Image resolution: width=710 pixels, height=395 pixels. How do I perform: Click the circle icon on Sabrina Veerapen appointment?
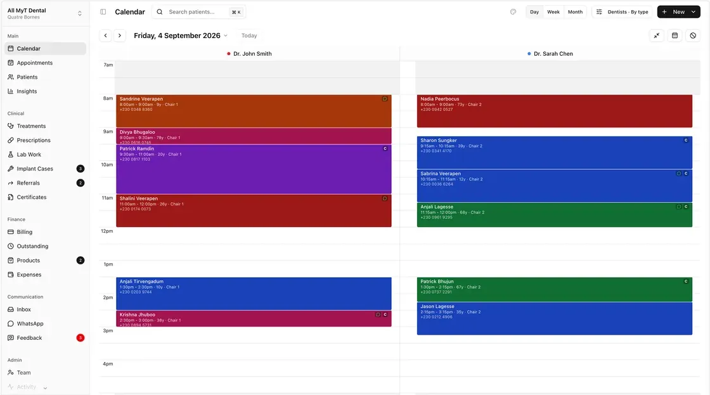point(679,174)
